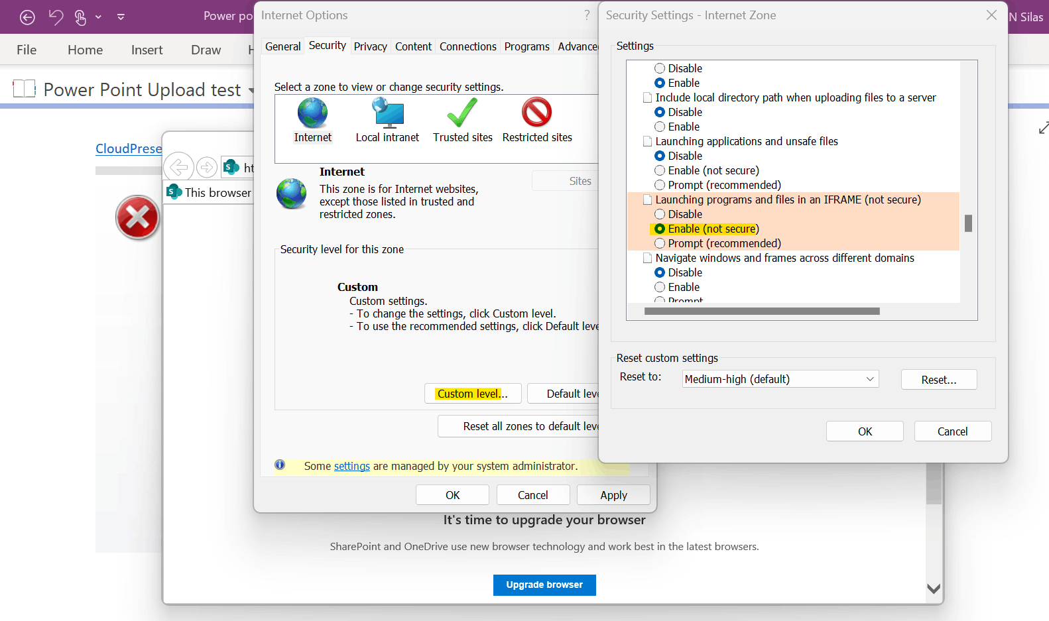Click the down chevron at embedded browser bottom
The height and width of the screenshot is (621, 1049).
pos(934,589)
